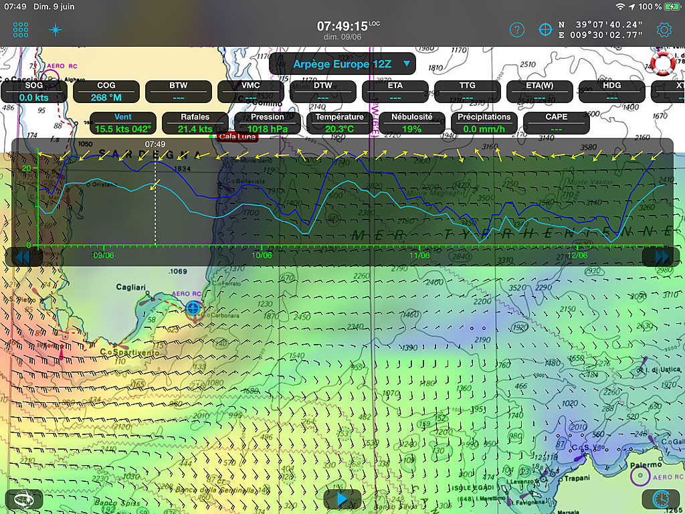
Task: Open the weather time clock icon
Action: pos(660,499)
